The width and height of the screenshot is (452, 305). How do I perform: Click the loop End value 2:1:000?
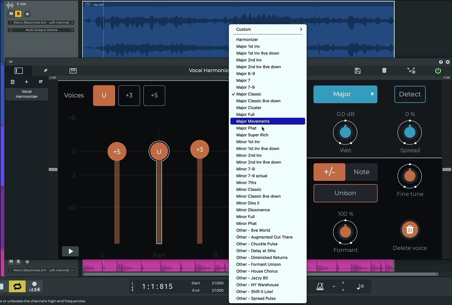point(218,290)
